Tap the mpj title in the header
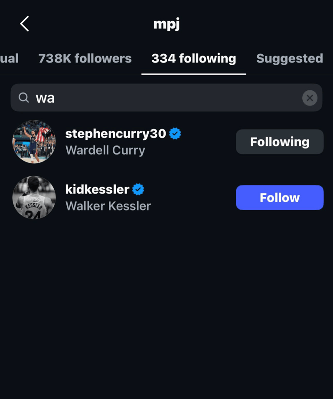Image resolution: width=333 pixels, height=399 pixels. pyautogui.click(x=166, y=24)
